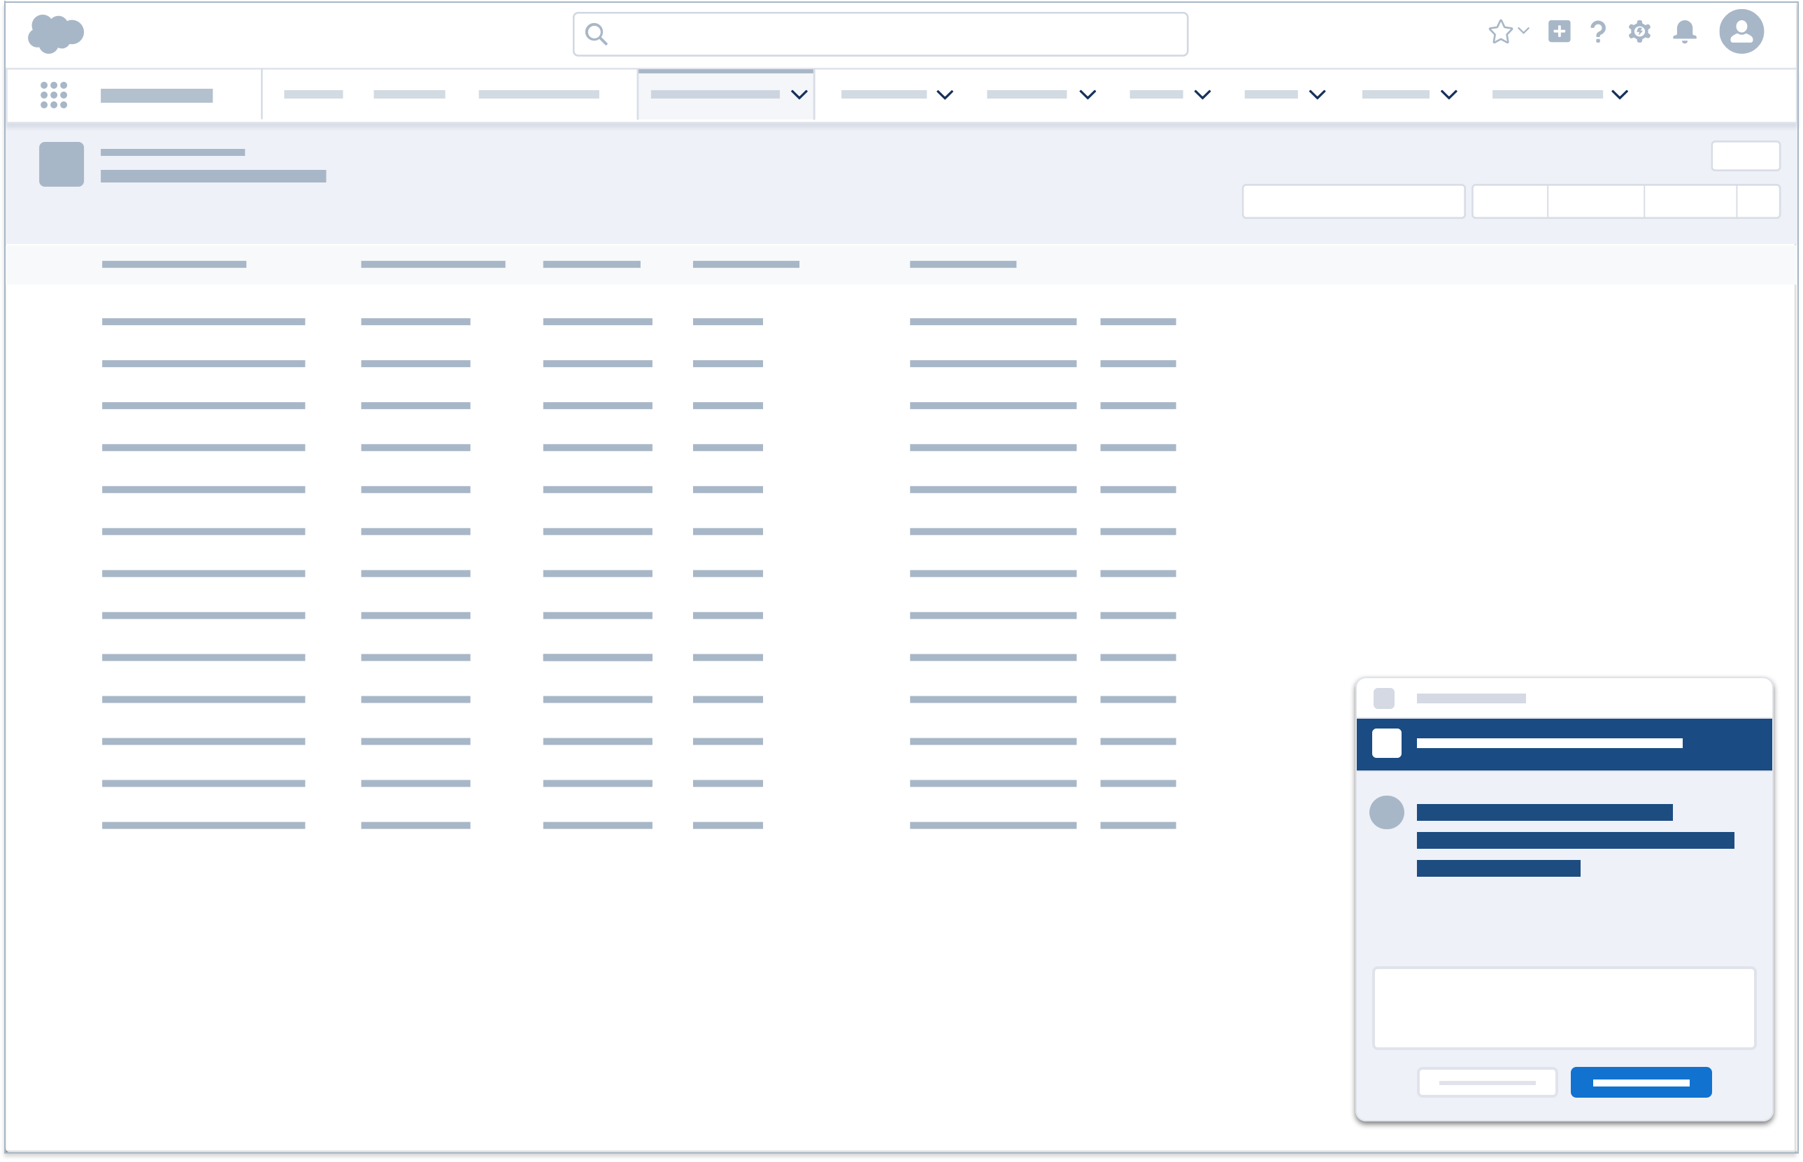Screen dimensions: 1803x1162
Task: Click the search magnifier icon
Action: click(597, 34)
